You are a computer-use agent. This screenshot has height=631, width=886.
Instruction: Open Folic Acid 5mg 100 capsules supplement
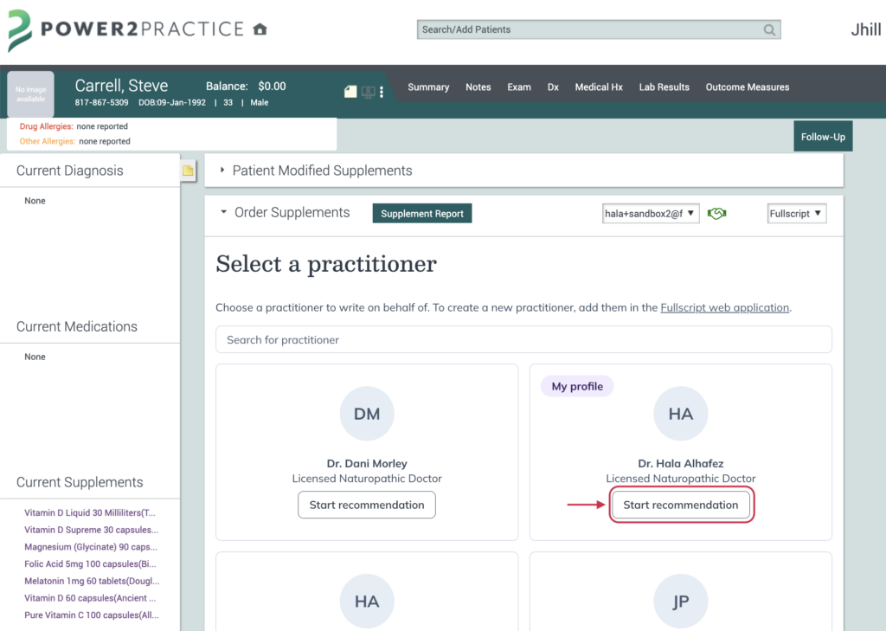tap(90, 563)
